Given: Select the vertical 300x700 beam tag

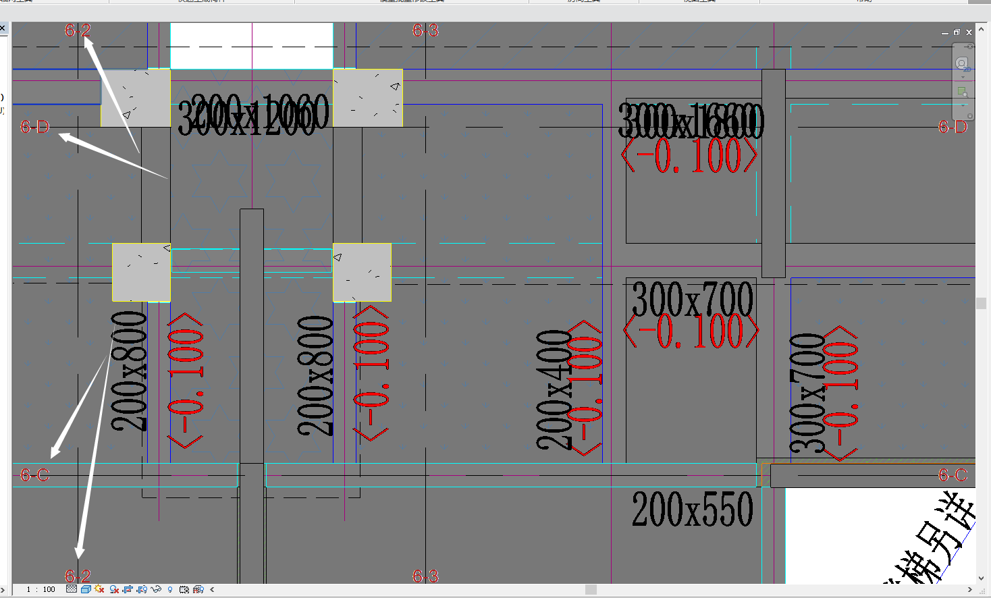Looking at the screenshot, I should [x=807, y=393].
